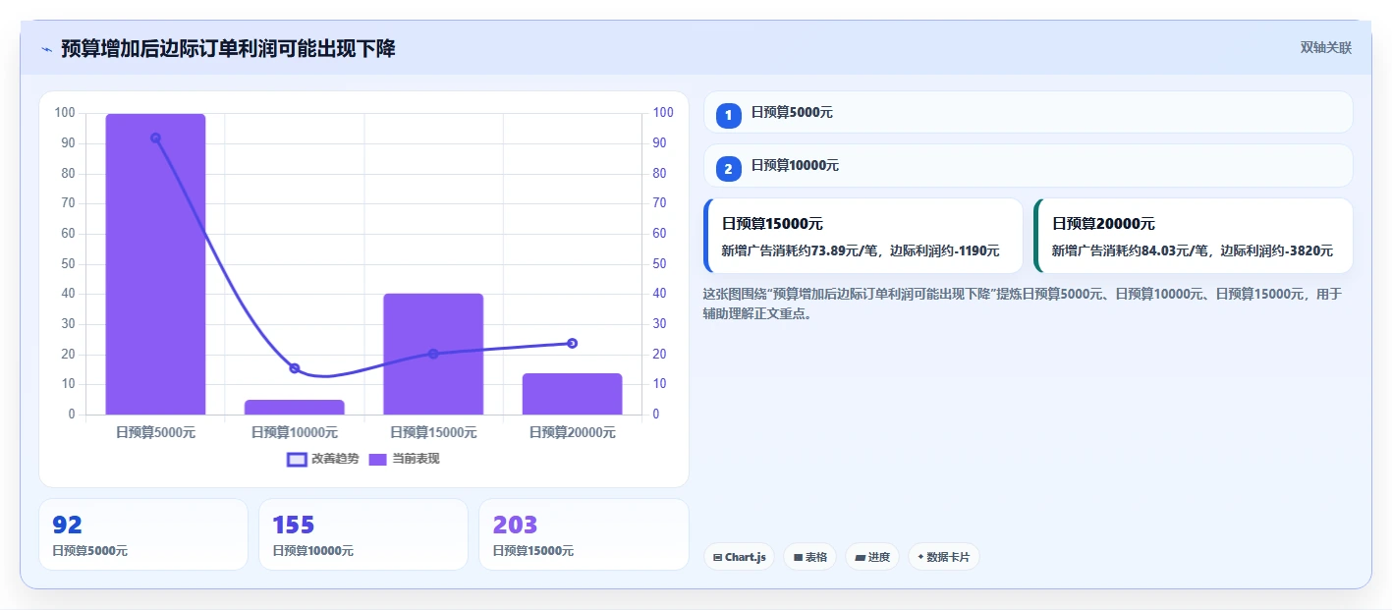This screenshot has width=1392, height=610.
Task: Click the 表格 tag
Action: (x=809, y=557)
